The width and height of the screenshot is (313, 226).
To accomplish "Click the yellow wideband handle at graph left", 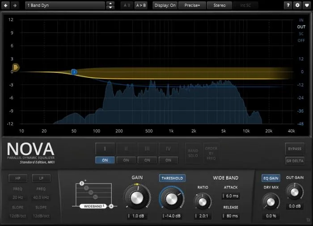I will pos(16,67).
